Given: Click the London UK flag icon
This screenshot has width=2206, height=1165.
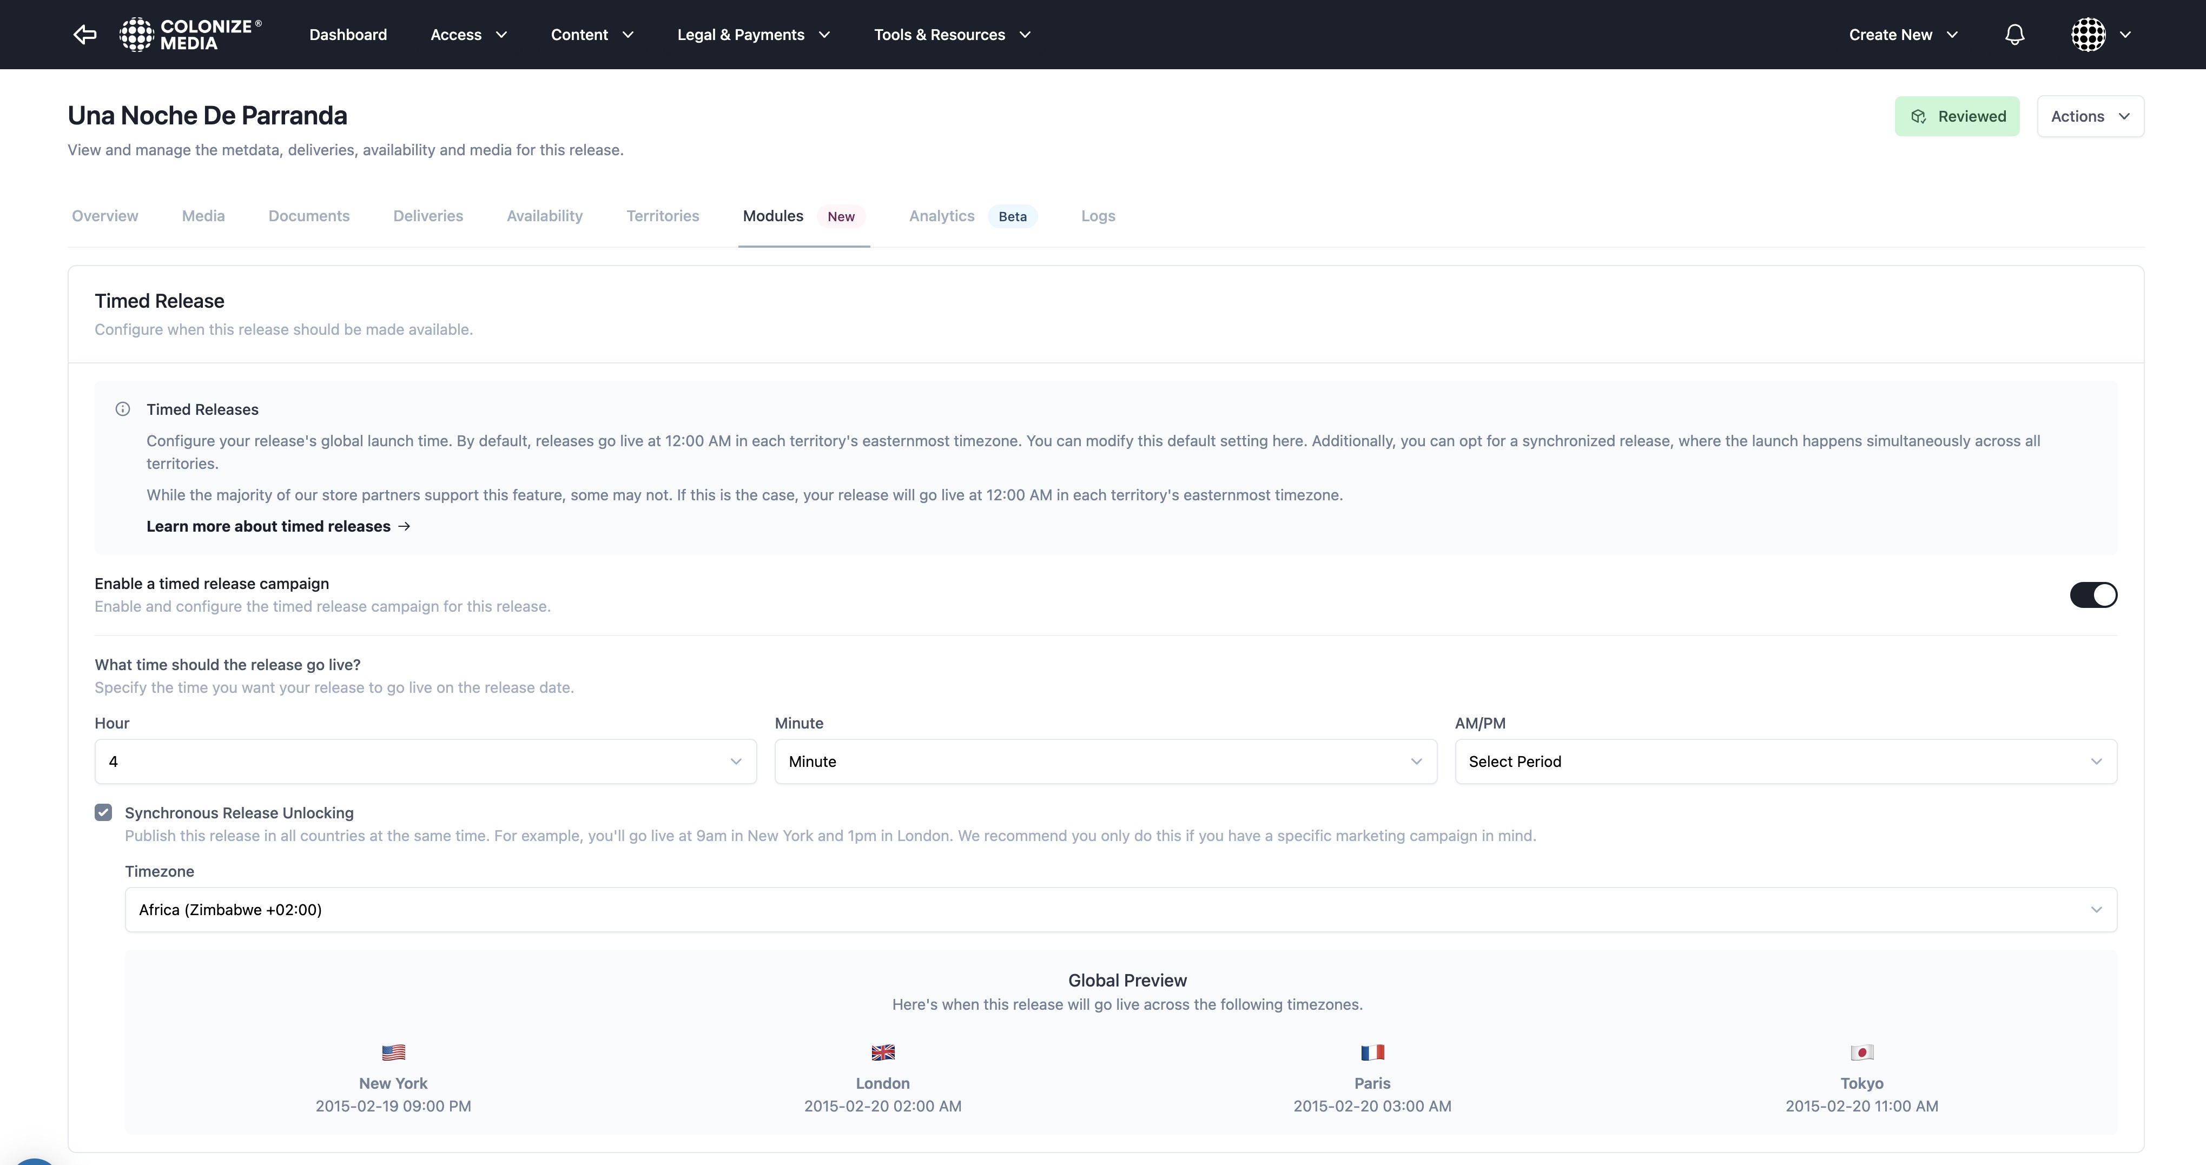Looking at the screenshot, I should point(882,1052).
